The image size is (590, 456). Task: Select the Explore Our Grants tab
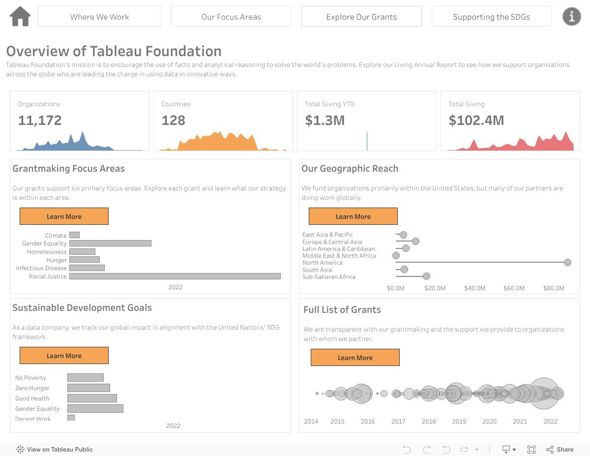361,16
